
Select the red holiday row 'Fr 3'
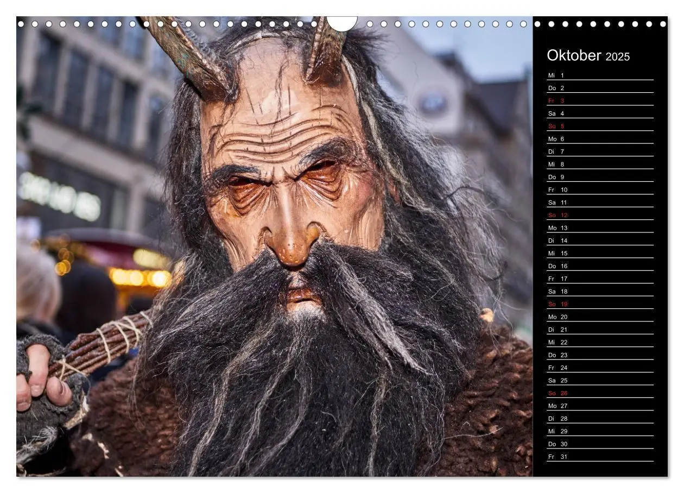click(x=600, y=100)
